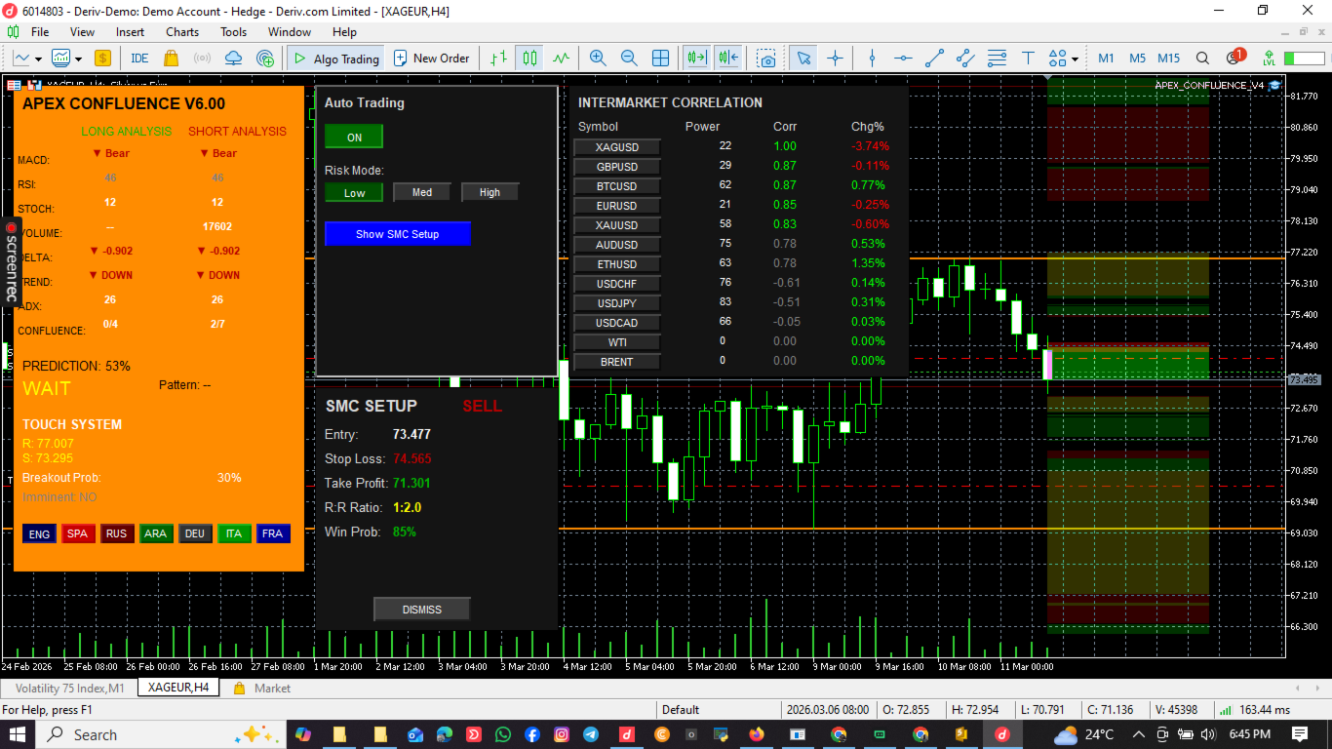The width and height of the screenshot is (1332, 749).
Task: Open the VPS cloud icon
Action: (x=233, y=59)
